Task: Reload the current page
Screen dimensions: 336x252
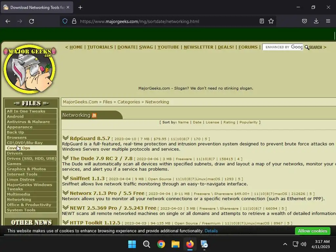Action: point(31,21)
